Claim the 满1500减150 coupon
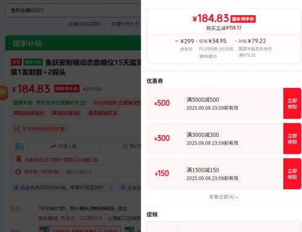This screenshot has width=302, height=232. pos(292,174)
